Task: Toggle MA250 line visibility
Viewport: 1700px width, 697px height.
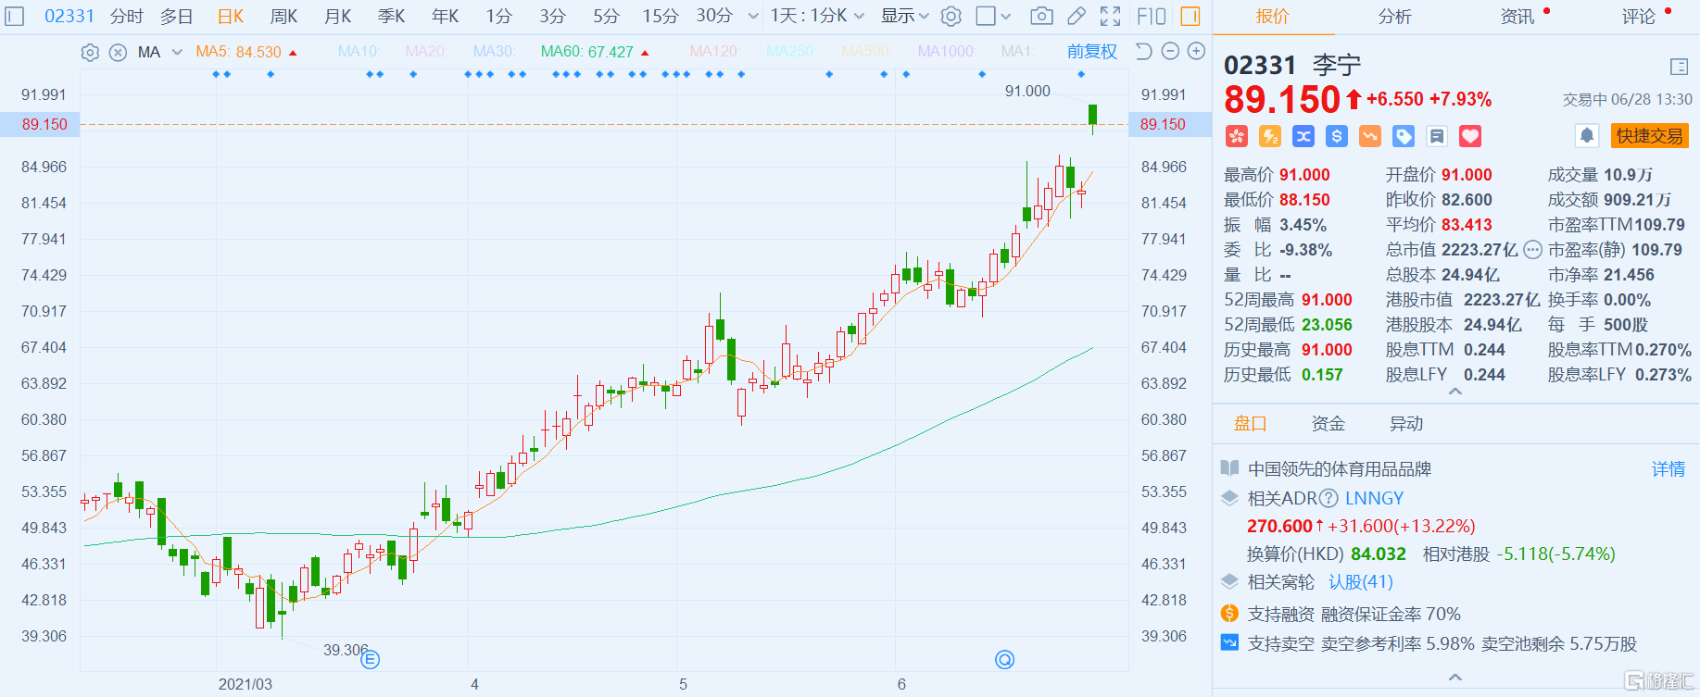Action: tap(790, 52)
